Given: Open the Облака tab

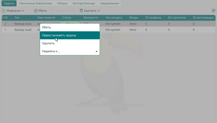Looking at the screenshot, I should (62, 3).
